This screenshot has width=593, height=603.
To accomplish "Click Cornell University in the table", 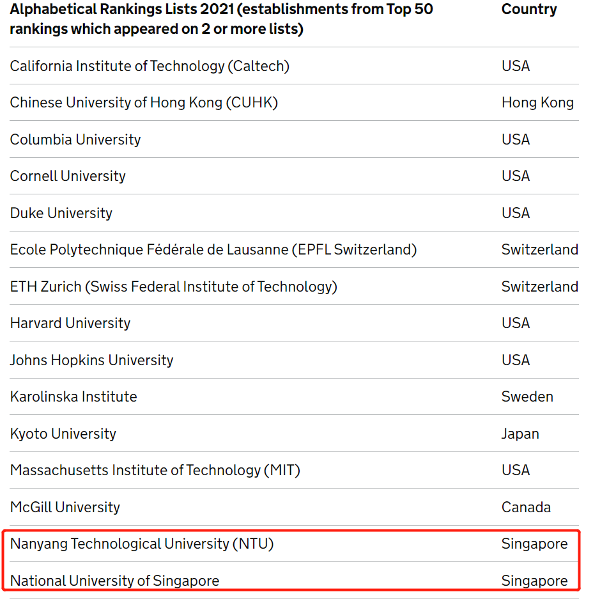I will [68, 176].
